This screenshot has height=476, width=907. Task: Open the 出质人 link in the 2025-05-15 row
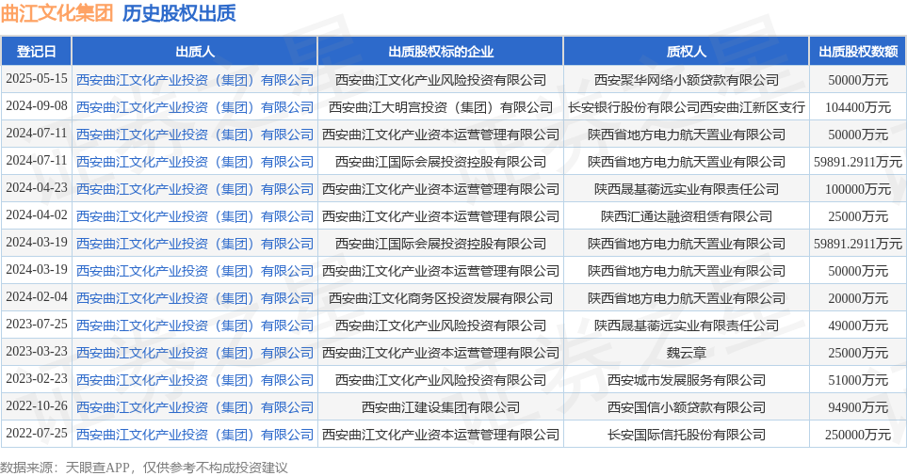pyautogui.click(x=195, y=80)
